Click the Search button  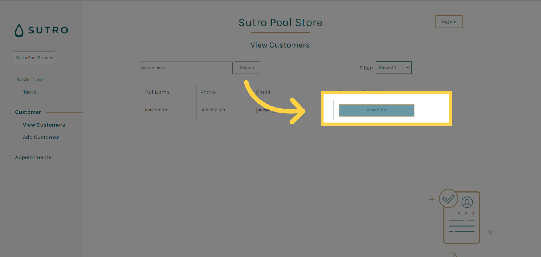tap(247, 68)
